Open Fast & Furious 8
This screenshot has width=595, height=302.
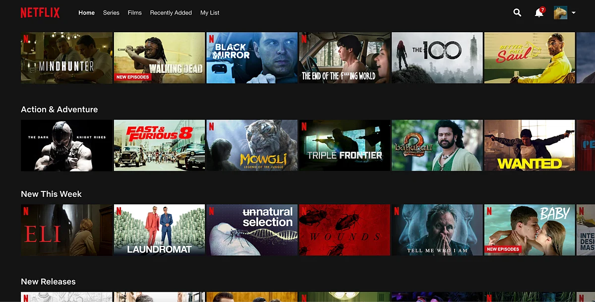point(159,145)
